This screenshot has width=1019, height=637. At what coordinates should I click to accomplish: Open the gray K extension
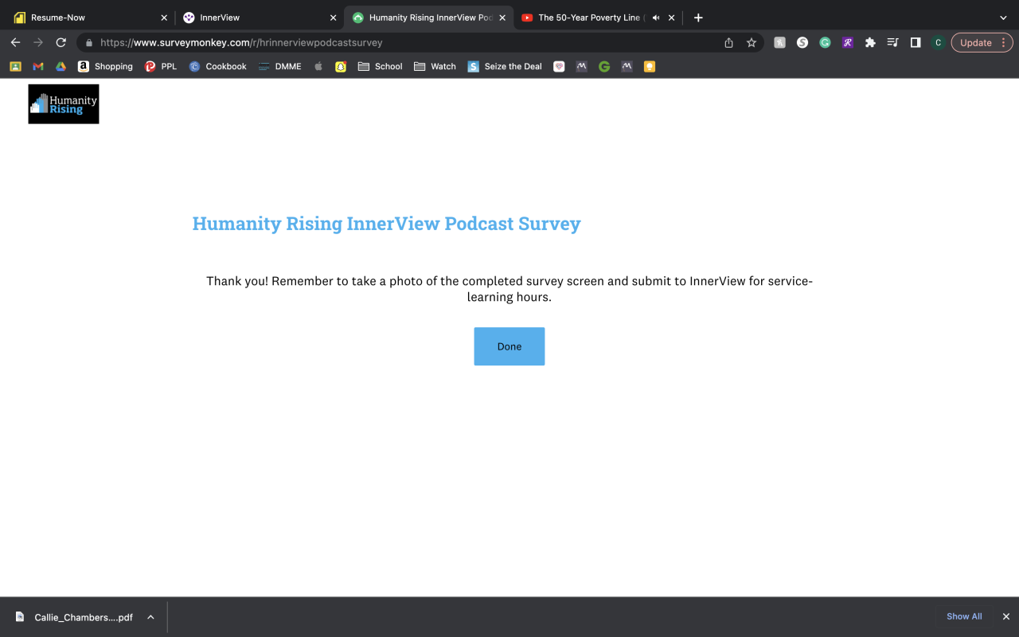779,43
